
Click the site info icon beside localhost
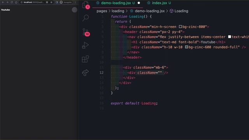(x=22, y=2)
